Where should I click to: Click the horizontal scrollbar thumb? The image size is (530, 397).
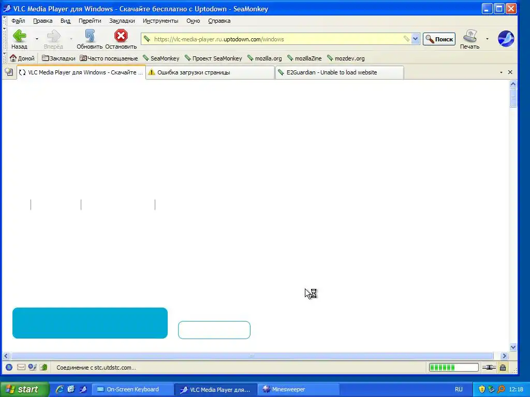pyautogui.click(x=252, y=356)
